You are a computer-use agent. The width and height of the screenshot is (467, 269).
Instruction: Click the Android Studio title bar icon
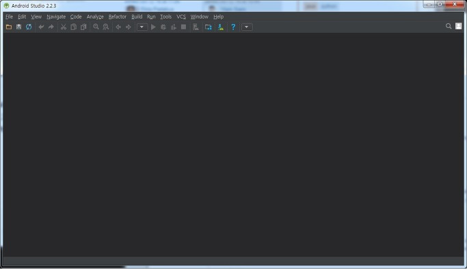[x=6, y=5]
